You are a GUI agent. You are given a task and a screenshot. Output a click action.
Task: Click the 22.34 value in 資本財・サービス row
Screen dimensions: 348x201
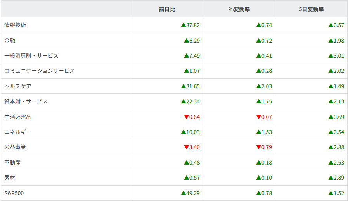[x=193, y=101]
